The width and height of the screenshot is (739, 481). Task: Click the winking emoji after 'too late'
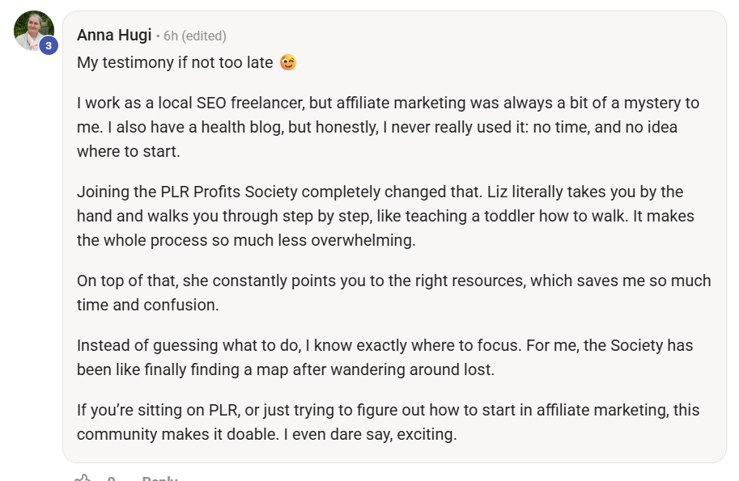click(288, 62)
